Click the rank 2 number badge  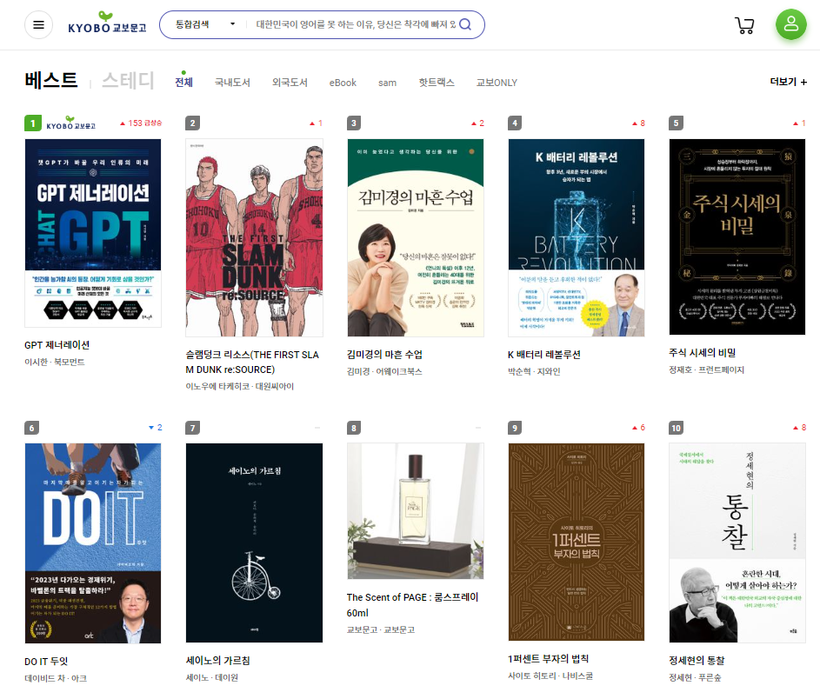coord(192,123)
